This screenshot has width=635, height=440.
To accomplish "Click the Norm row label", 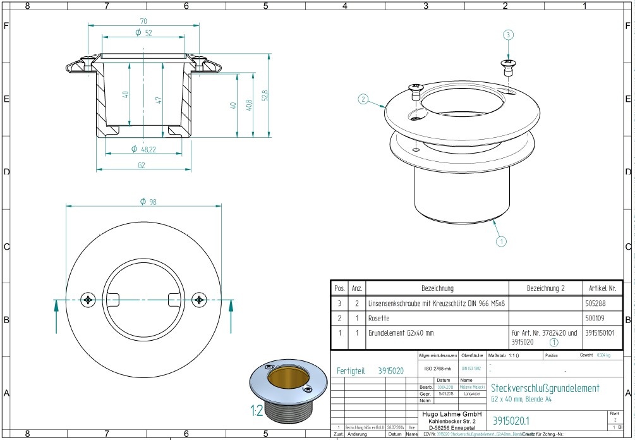I will pyautogui.click(x=425, y=401).
